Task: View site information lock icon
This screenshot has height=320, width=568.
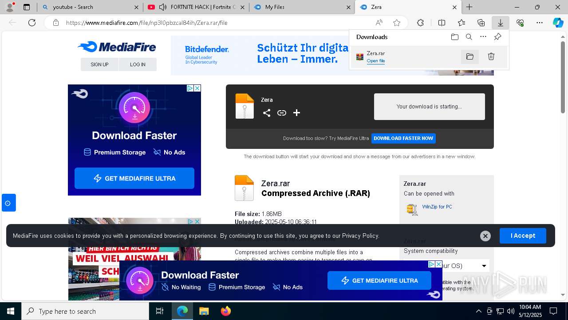Action: tap(55, 23)
